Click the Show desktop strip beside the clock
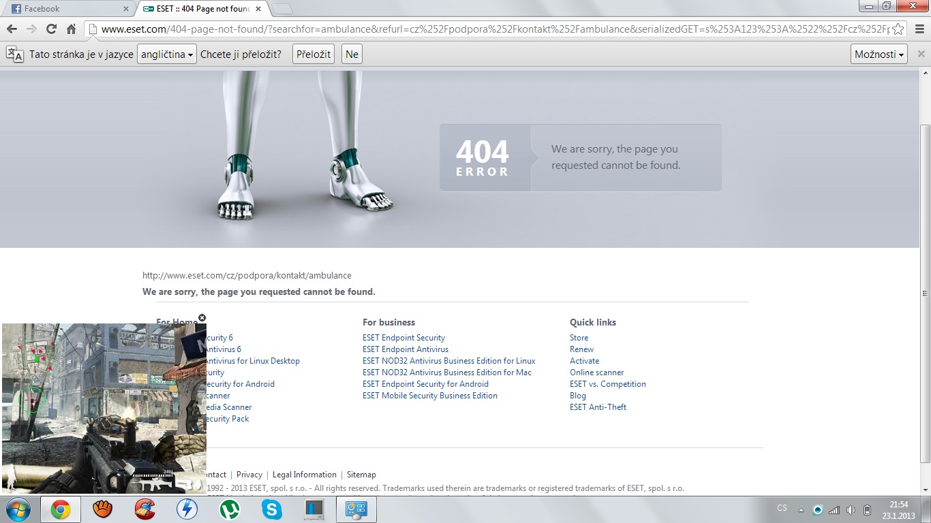Viewport: 931px width, 523px height. coord(926,509)
